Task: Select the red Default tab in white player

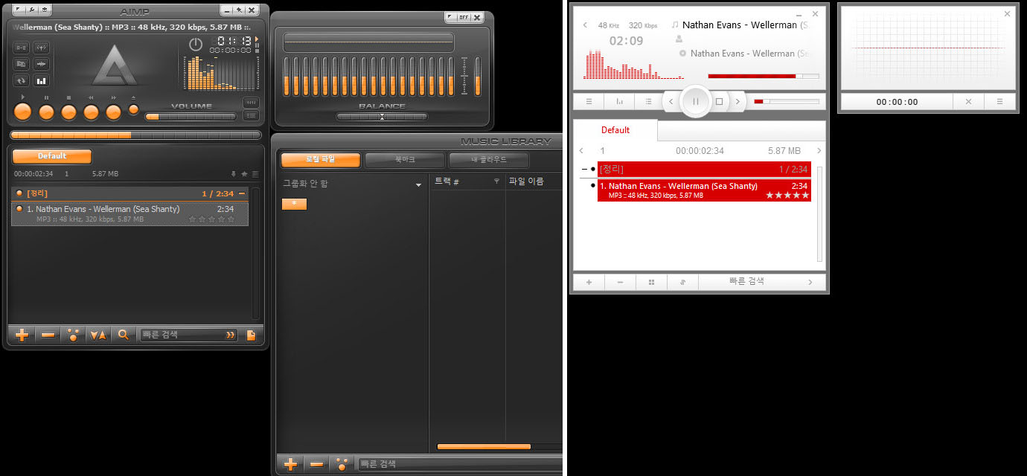Action: point(615,130)
